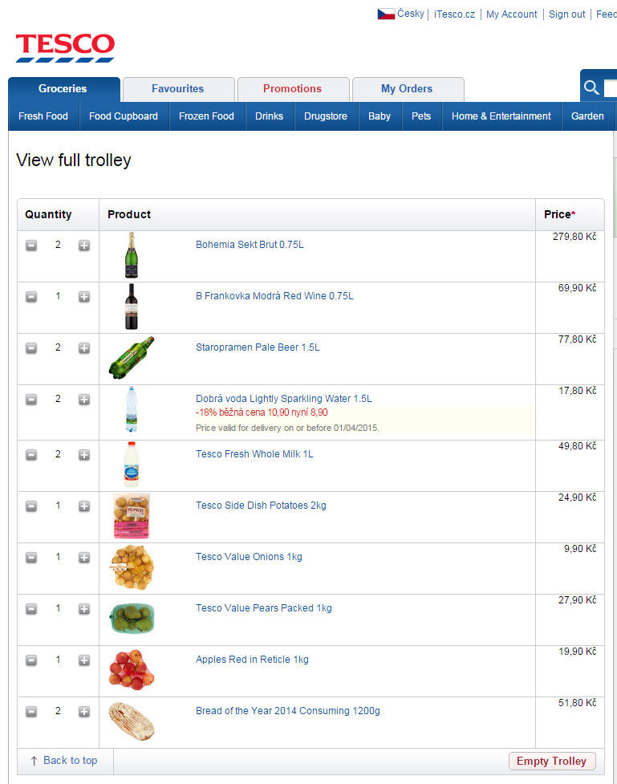Click the search magnifier icon

tap(591, 87)
